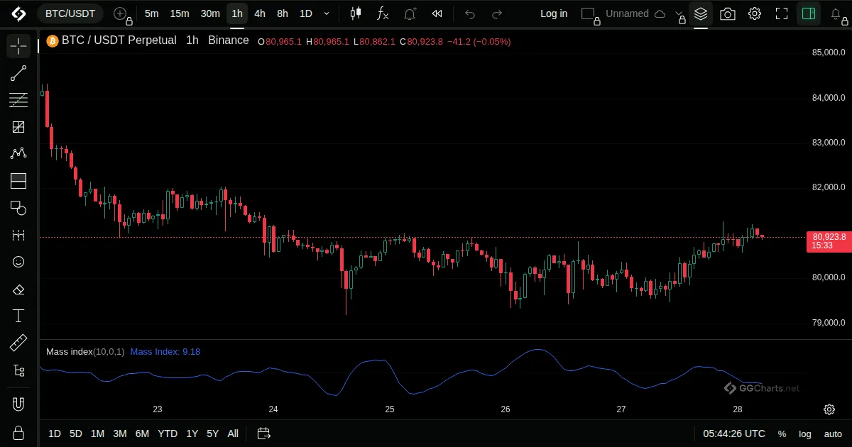This screenshot has height=447, width=852.
Task: Toggle the right sidebar panel
Action: [x=808, y=13]
